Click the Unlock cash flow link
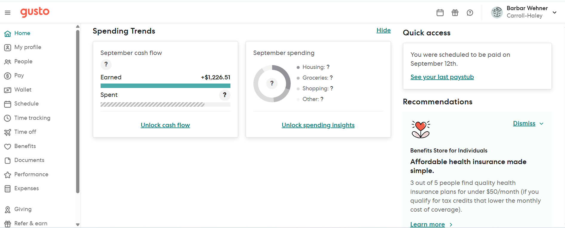Viewport: 565px width, 228px height. tap(165, 125)
